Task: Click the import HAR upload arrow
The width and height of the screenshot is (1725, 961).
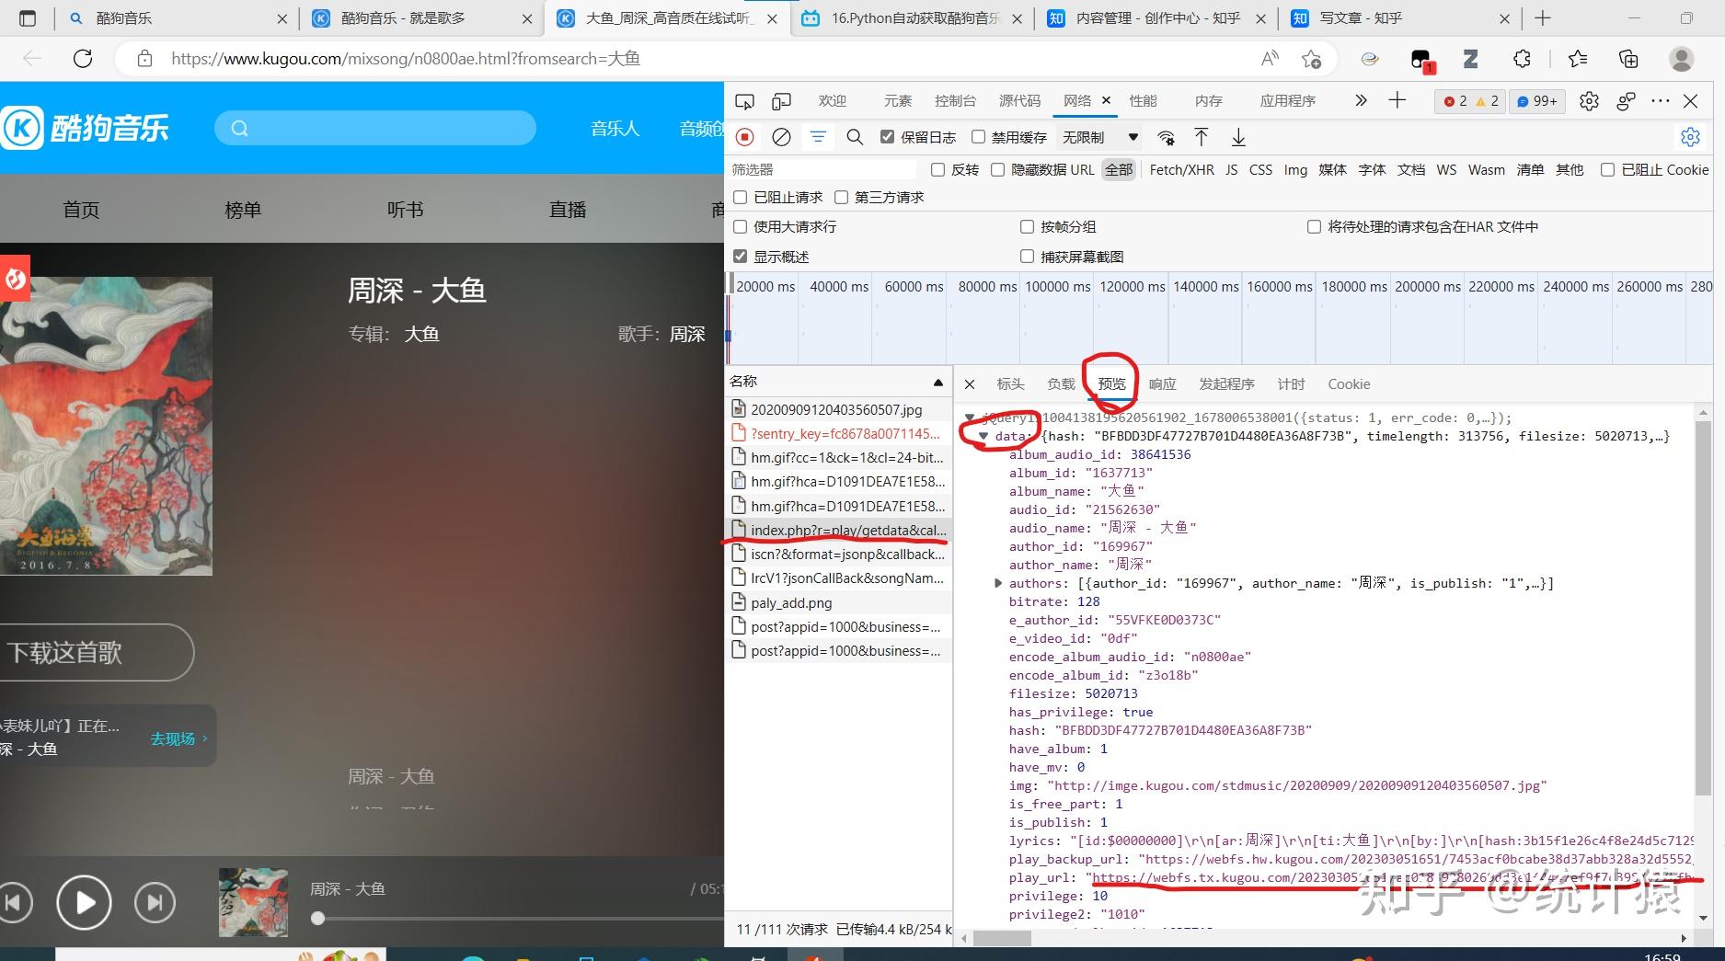Action: [x=1202, y=137]
